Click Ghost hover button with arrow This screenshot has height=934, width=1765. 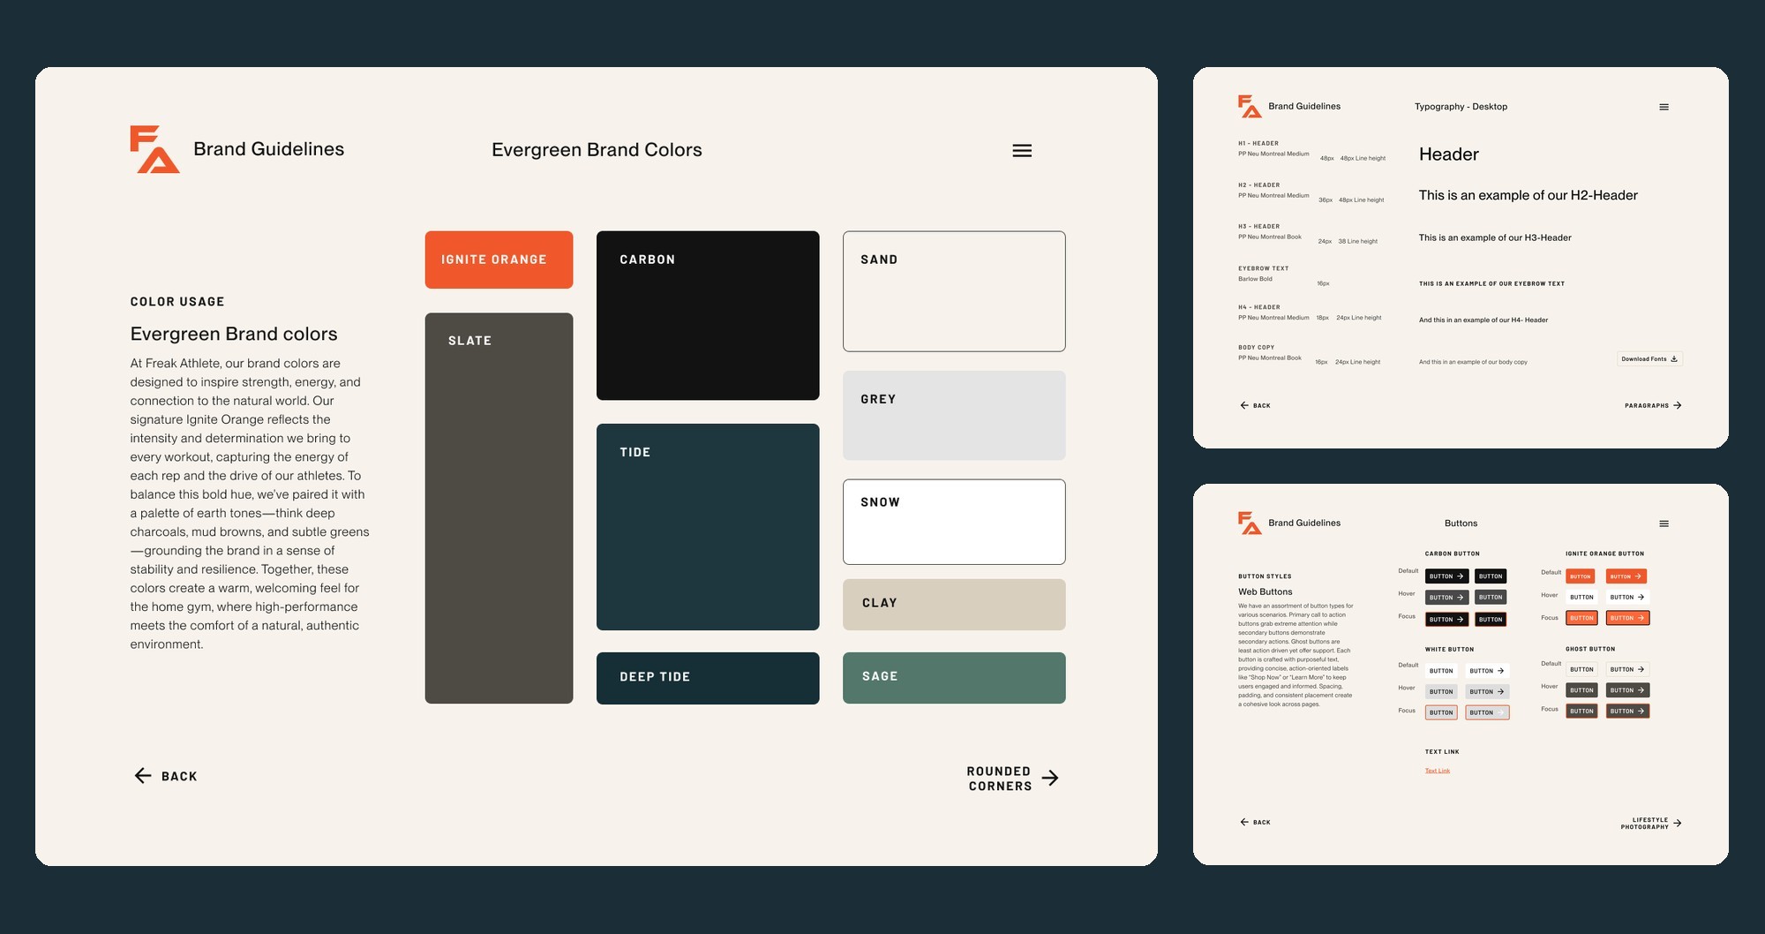1627,690
